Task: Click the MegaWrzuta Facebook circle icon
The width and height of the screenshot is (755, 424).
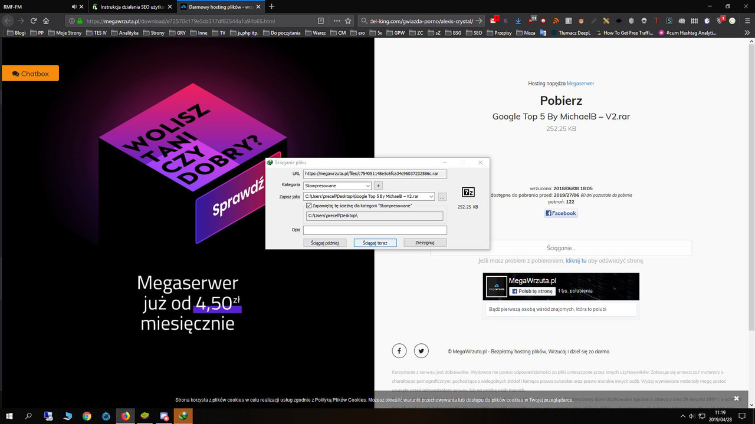Action: (399, 351)
